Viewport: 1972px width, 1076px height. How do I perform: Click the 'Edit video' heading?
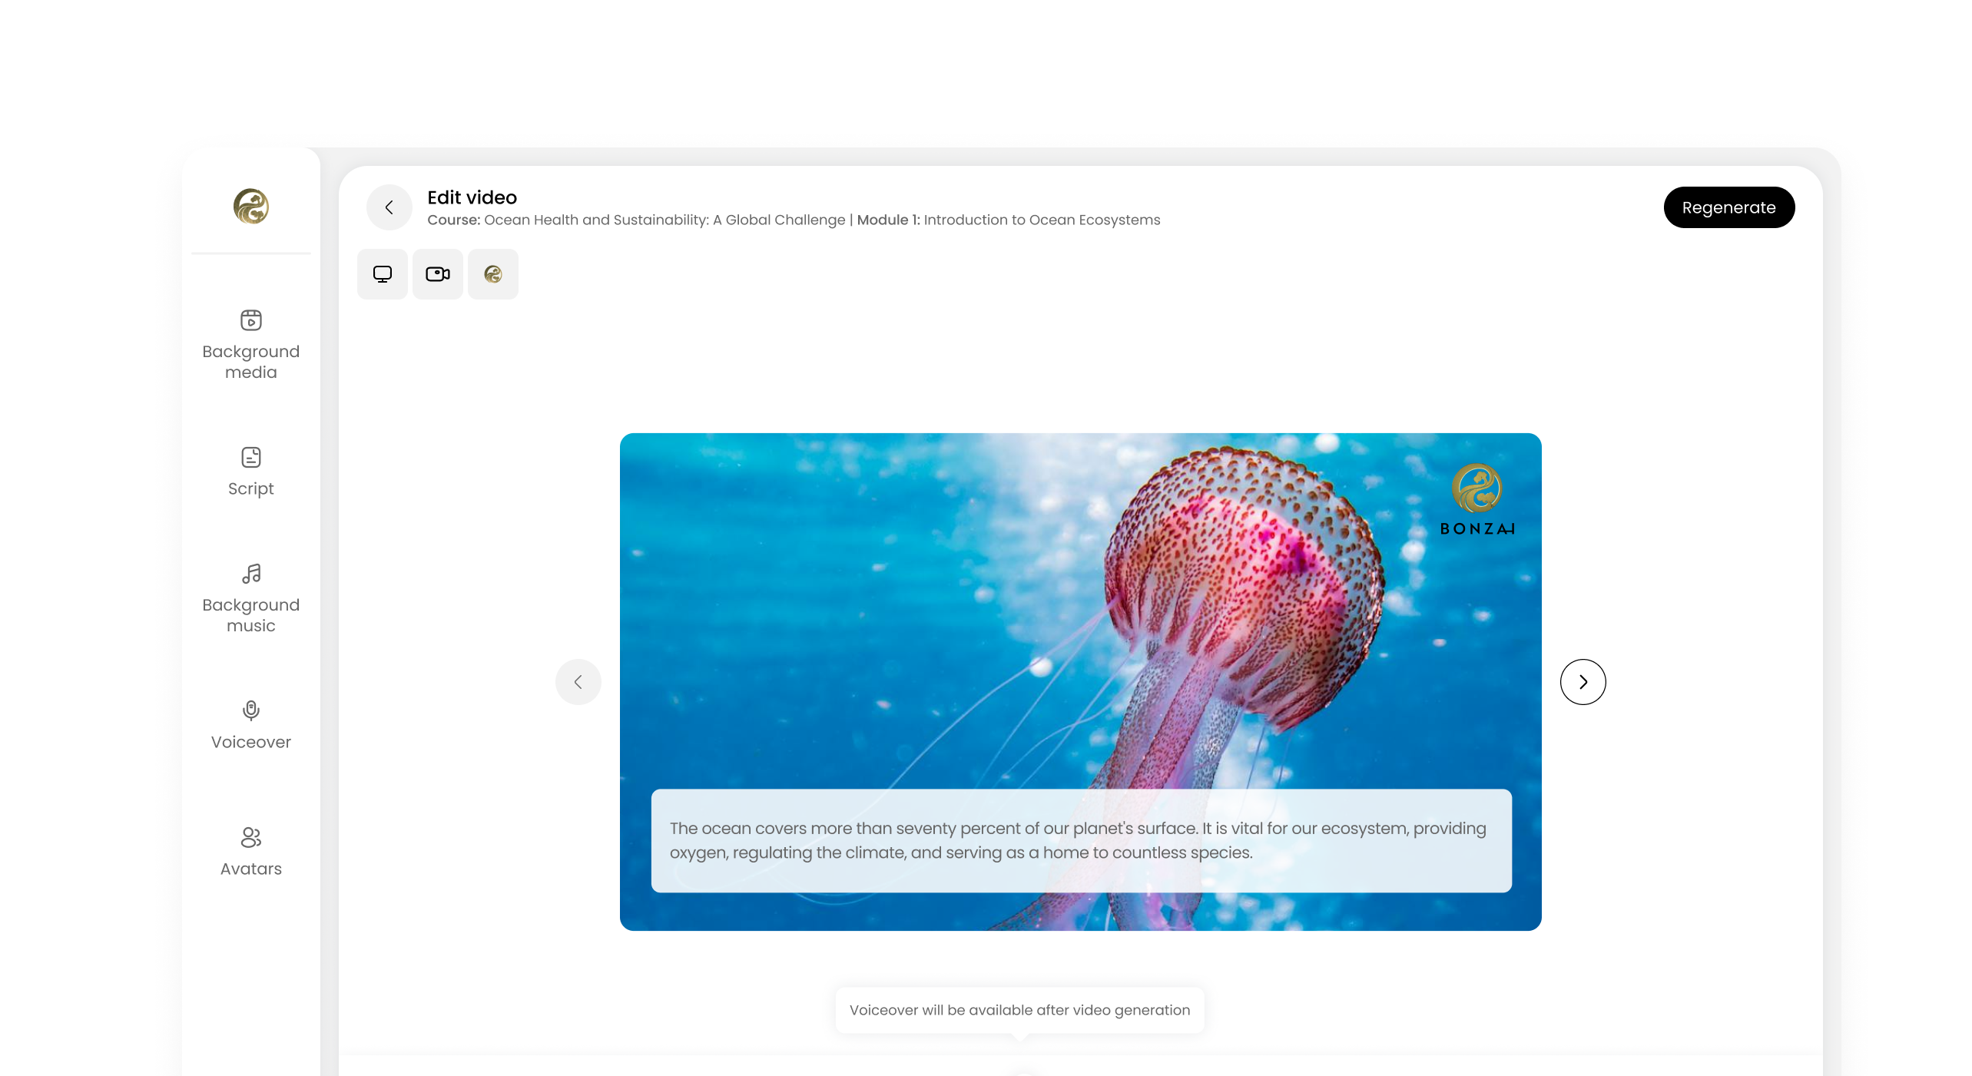coord(472,197)
